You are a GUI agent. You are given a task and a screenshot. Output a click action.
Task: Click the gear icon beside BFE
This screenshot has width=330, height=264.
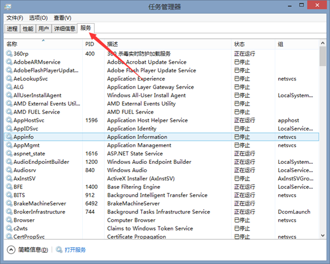(x=9, y=187)
